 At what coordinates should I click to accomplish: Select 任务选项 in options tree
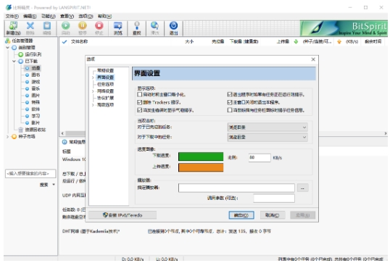[x=105, y=84]
